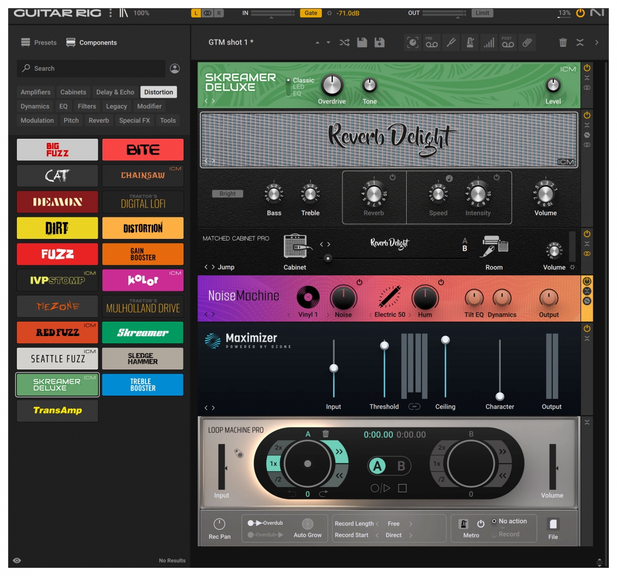This screenshot has width=617, height=576.
Task: Select the Reverb category
Action: pos(99,120)
